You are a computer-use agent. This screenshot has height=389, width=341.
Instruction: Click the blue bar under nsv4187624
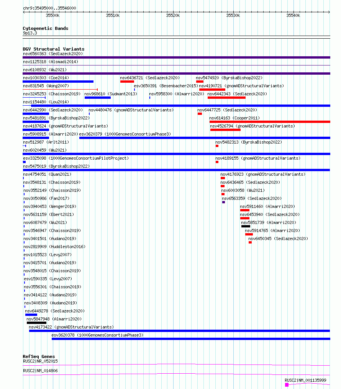(x=36, y=130)
